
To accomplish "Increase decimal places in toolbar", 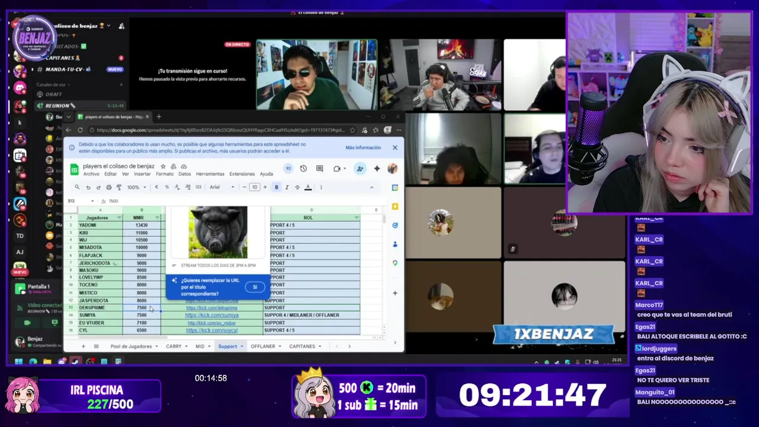I will pyautogui.click(x=187, y=187).
